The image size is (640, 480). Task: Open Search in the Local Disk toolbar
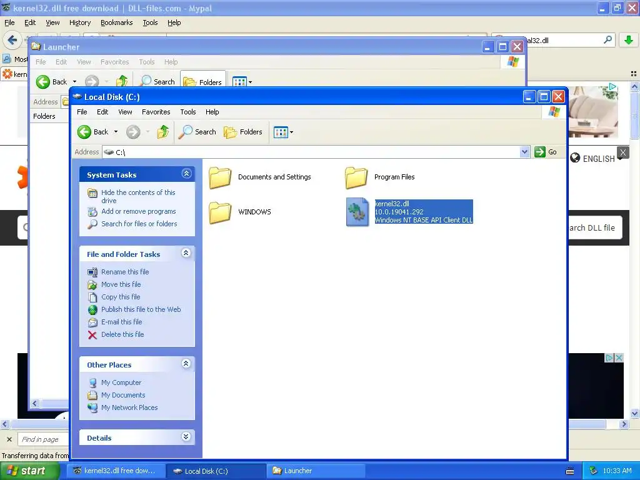[x=197, y=132]
